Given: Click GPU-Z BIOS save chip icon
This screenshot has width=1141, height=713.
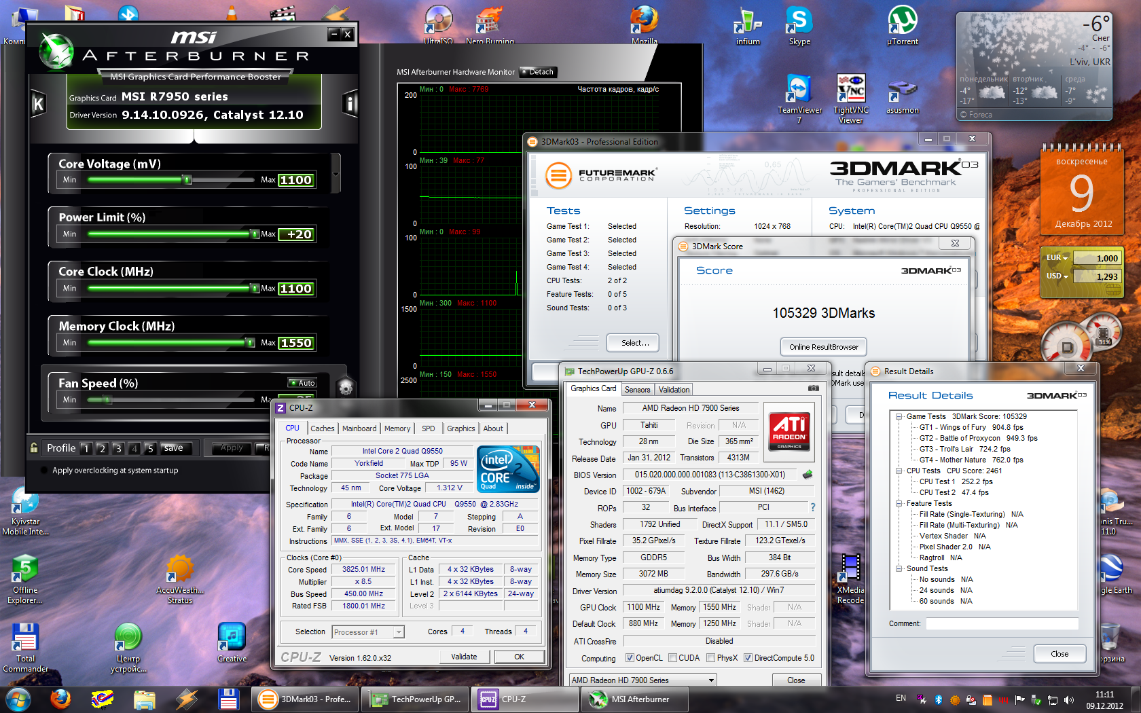Looking at the screenshot, I should coord(808,475).
